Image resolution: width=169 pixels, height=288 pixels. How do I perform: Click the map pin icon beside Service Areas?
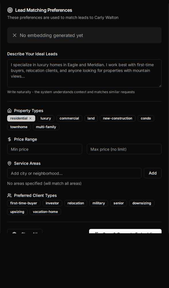(x=9, y=163)
